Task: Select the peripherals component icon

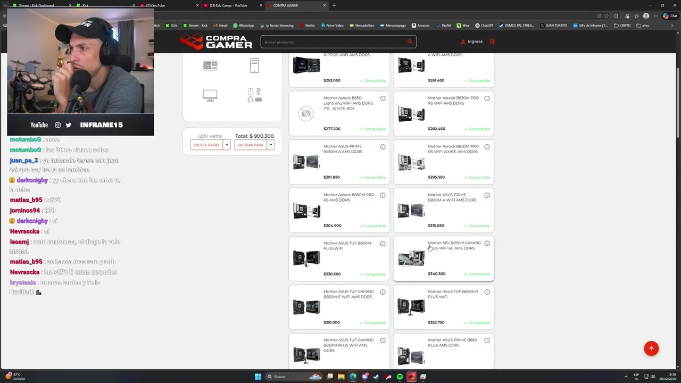Action: point(254,96)
